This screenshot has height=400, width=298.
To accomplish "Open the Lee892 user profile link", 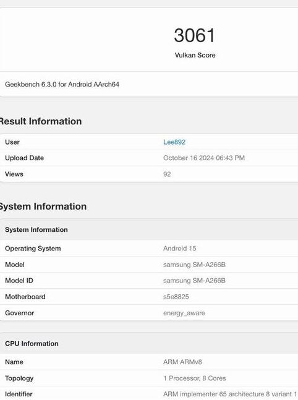I will (x=174, y=142).
